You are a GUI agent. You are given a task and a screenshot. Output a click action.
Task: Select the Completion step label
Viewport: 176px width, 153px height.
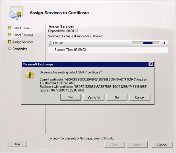(x=20, y=49)
